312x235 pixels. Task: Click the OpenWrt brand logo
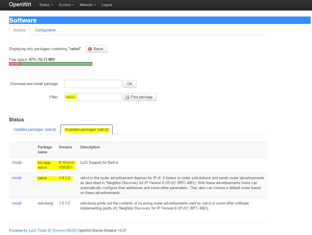[x=20, y=5]
